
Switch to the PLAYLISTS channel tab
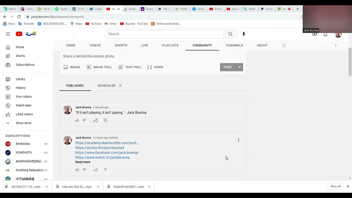point(170,45)
